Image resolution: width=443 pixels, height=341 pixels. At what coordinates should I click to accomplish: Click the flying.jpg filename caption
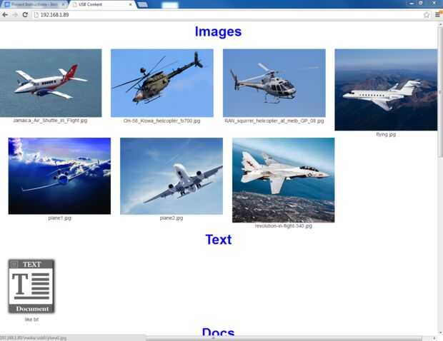pos(386,134)
